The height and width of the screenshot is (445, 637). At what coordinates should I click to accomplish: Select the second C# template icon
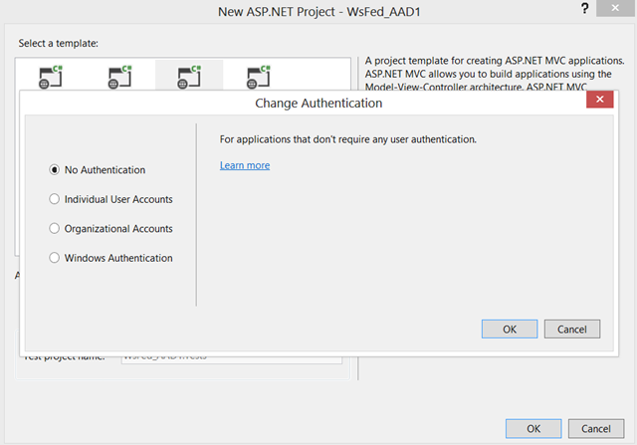(x=120, y=77)
